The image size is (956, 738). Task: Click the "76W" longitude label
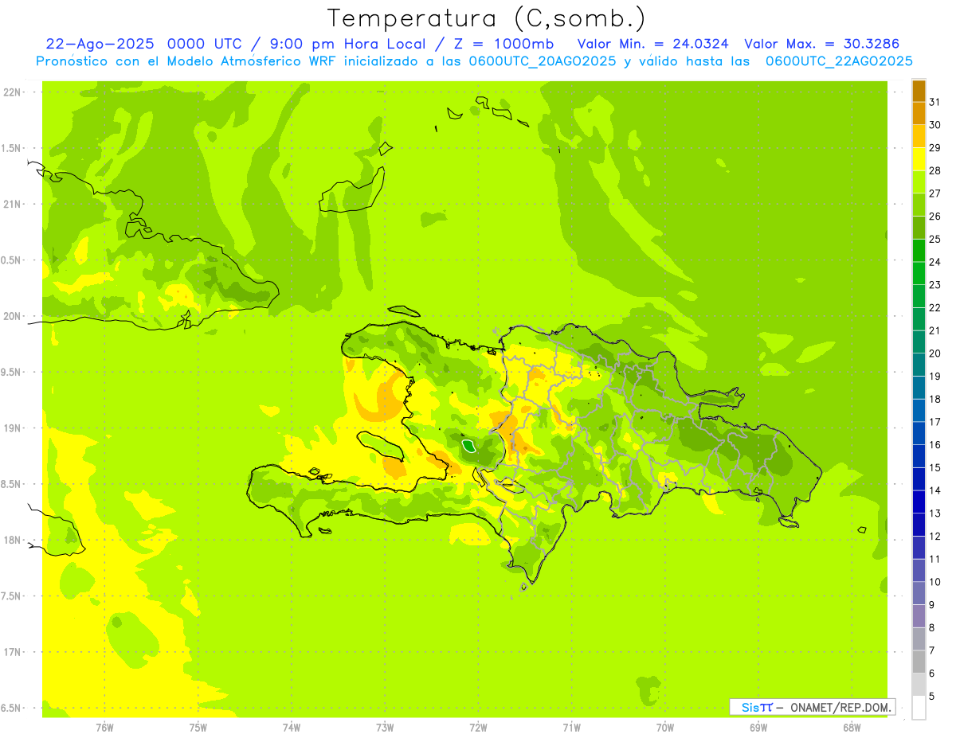104,727
